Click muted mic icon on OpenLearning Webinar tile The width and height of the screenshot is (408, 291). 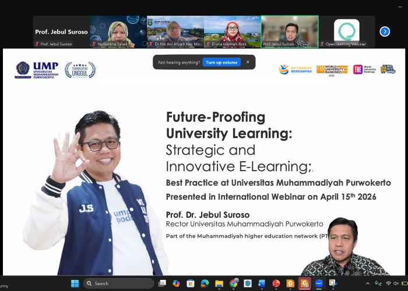[x=322, y=44]
